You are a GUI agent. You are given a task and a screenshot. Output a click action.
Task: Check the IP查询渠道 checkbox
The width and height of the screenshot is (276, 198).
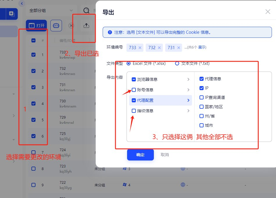tap(202, 97)
